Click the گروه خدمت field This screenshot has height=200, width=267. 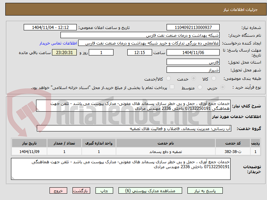coord(134,128)
